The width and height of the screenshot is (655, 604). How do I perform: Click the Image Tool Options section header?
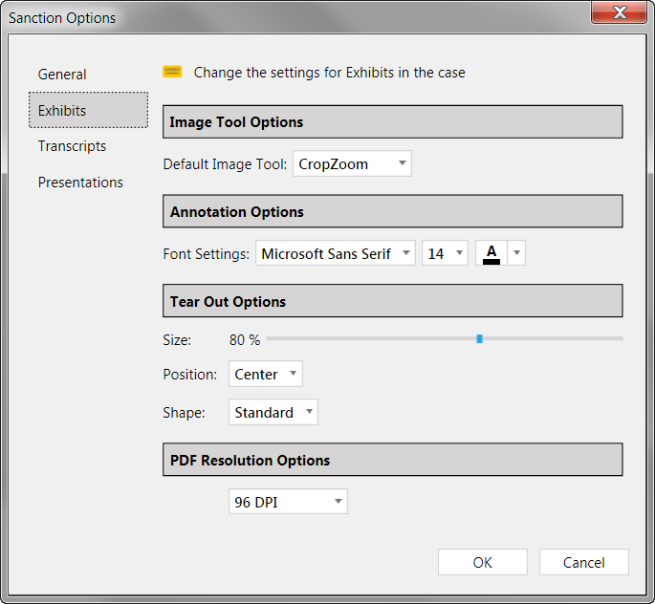[x=393, y=122]
